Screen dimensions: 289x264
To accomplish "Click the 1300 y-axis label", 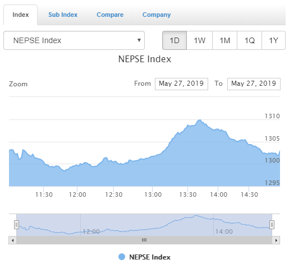I will click(x=272, y=160).
